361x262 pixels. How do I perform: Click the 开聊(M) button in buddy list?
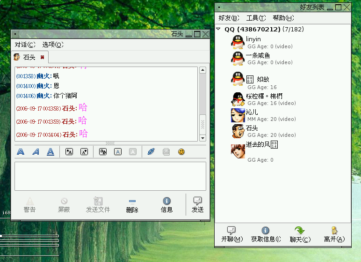coord(232,234)
